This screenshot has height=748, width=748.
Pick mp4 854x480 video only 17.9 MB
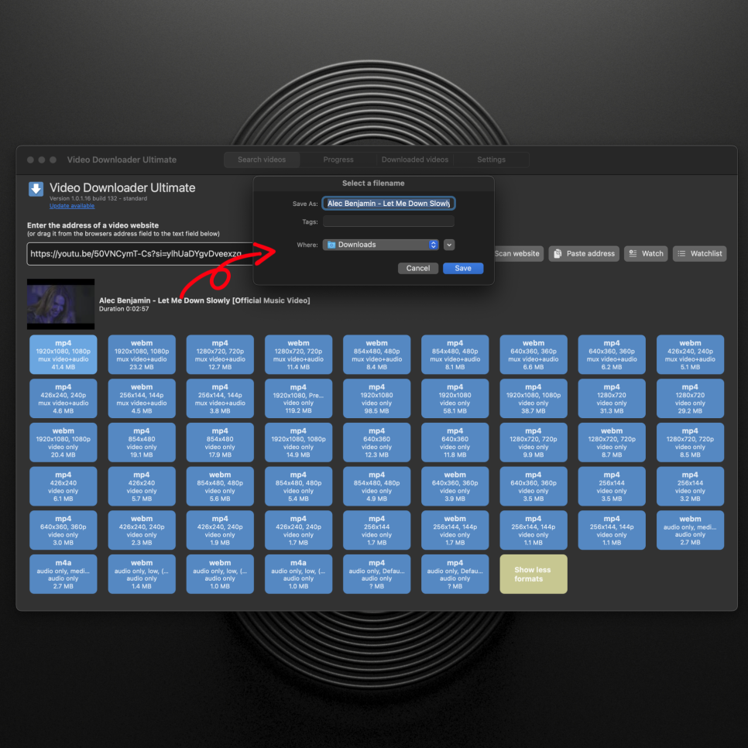click(220, 442)
